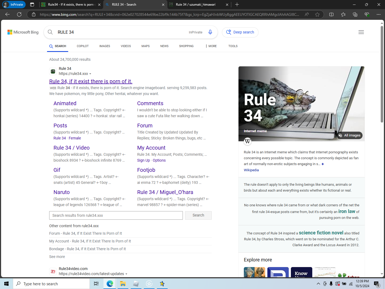Open the taskbar clock and date
The width and height of the screenshot is (385, 289).
(362, 284)
